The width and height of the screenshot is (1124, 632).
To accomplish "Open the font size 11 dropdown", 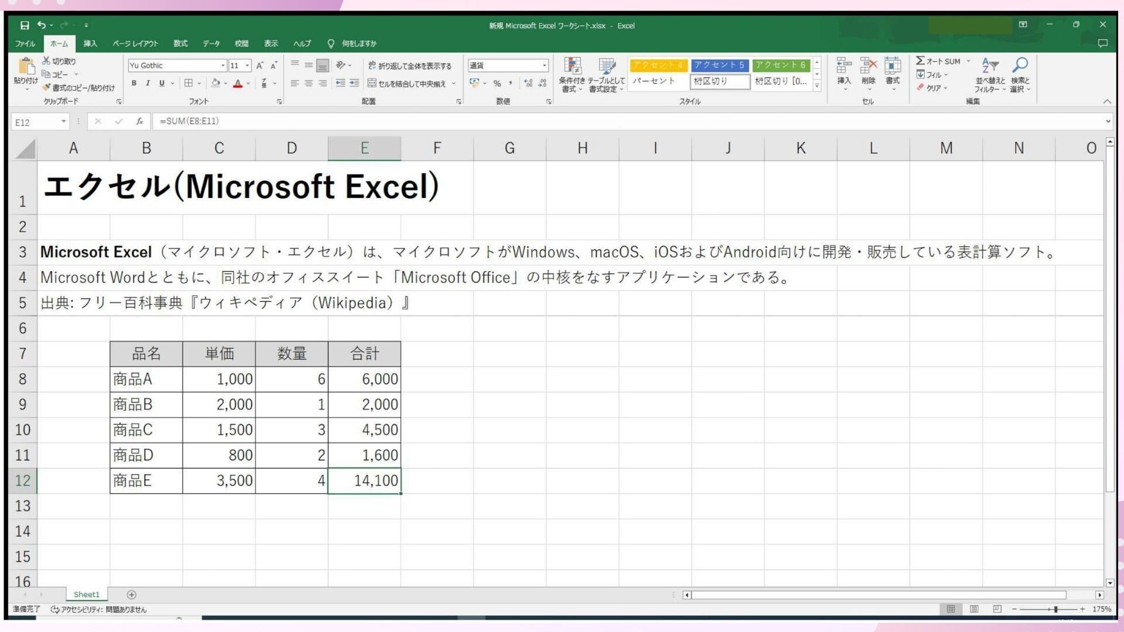I will point(248,66).
